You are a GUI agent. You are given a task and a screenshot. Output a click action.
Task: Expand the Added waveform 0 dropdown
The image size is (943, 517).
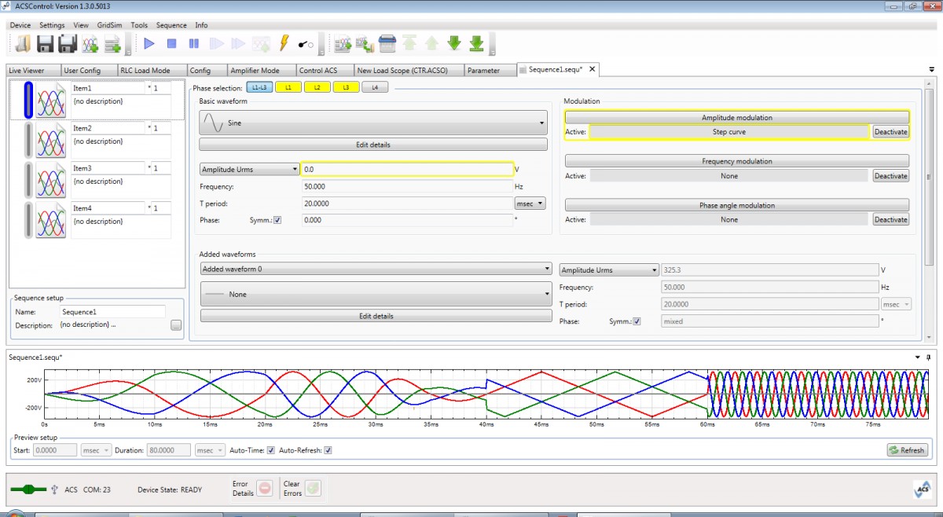click(376, 269)
